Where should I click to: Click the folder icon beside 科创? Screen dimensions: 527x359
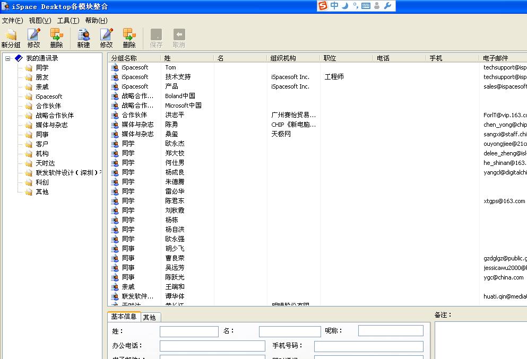pyautogui.click(x=29, y=182)
